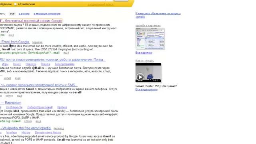Click «ещё» under the first Google result
The width and height of the screenshot is (256, 144).
pos(11,35)
